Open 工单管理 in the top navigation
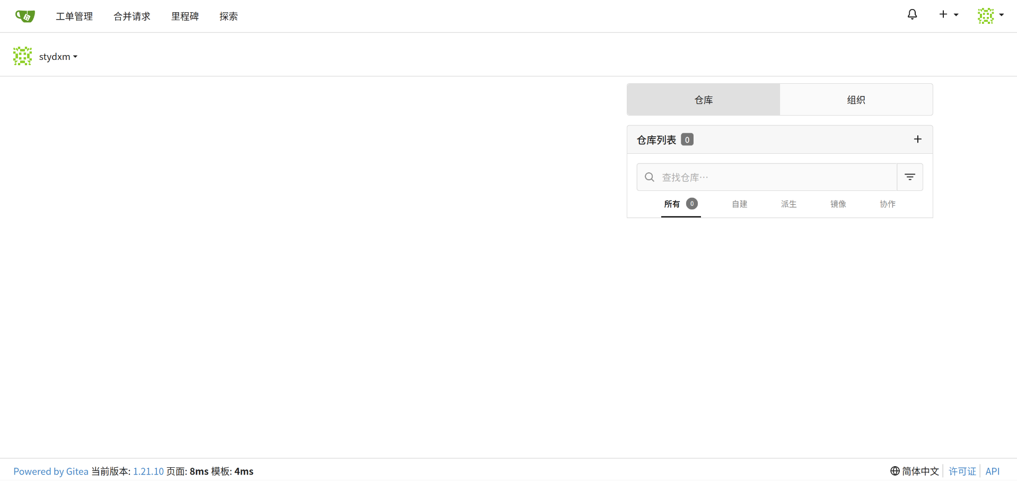This screenshot has width=1017, height=481. pyautogui.click(x=74, y=16)
